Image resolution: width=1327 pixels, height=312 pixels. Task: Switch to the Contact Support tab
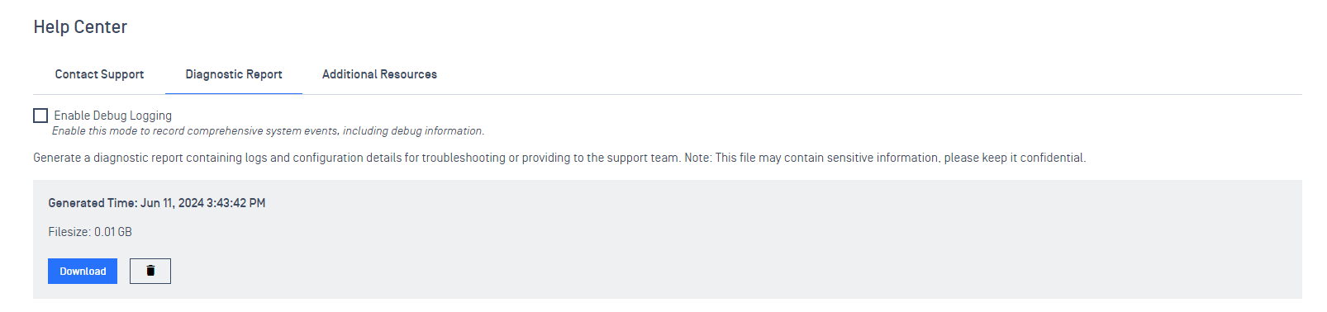tap(99, 74)
